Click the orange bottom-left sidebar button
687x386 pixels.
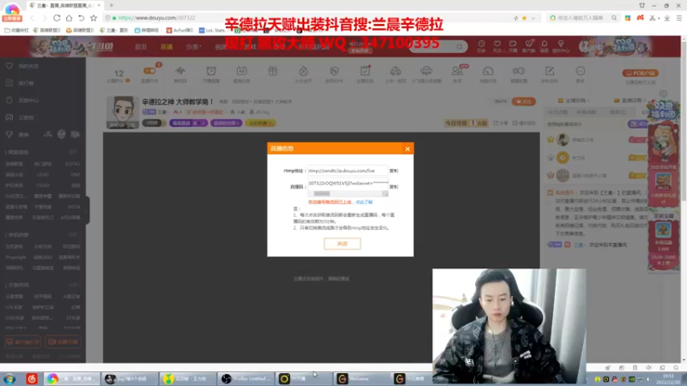click(x=23, y=341)
